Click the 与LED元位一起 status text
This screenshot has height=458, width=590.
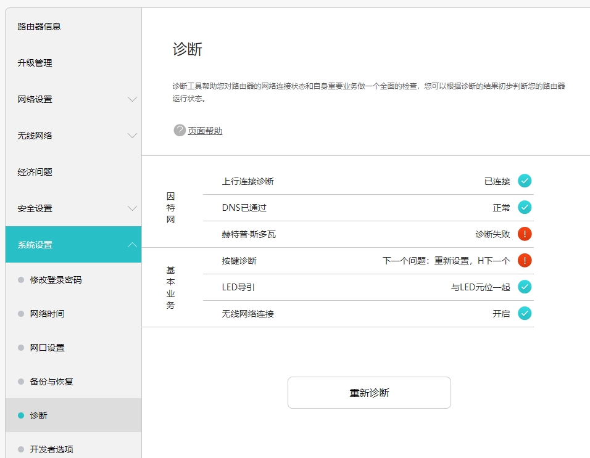click(x=481, y=287)
